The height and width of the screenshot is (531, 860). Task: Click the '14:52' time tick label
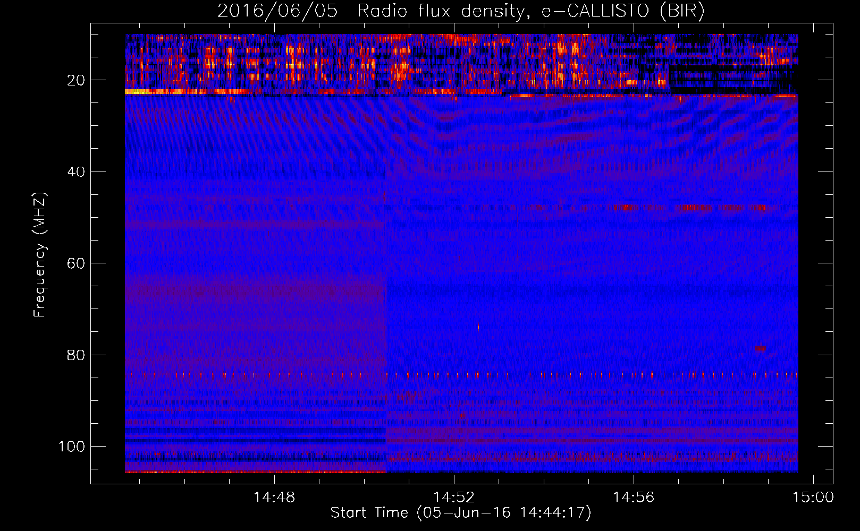[x=454, y=498]
